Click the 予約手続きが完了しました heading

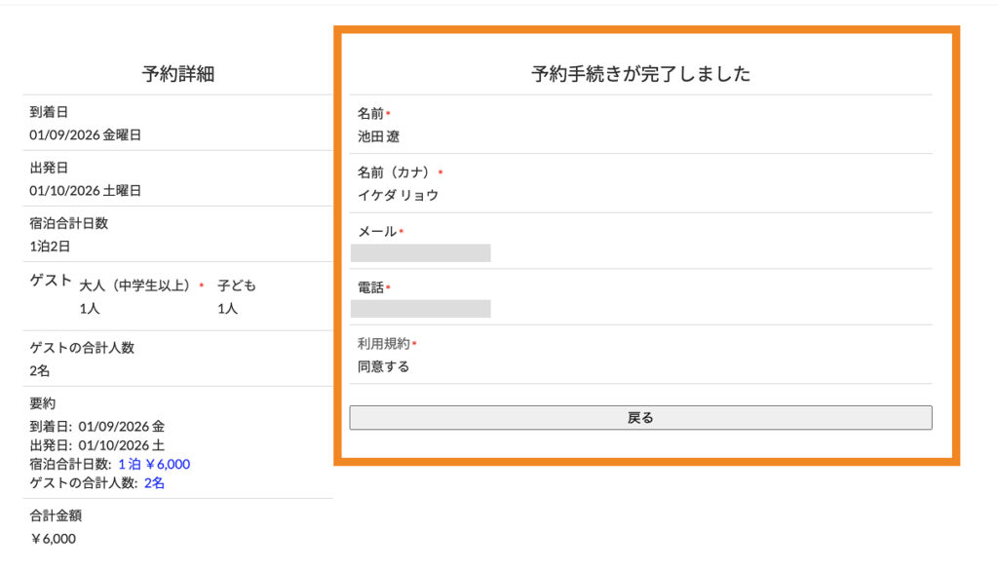[640, 74]
